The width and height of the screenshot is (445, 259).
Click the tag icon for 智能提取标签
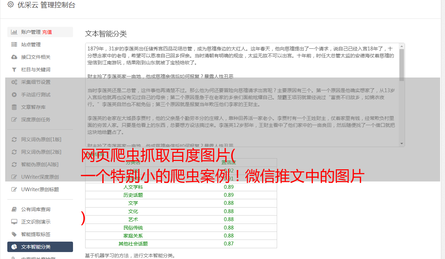[x=14, y=234]
